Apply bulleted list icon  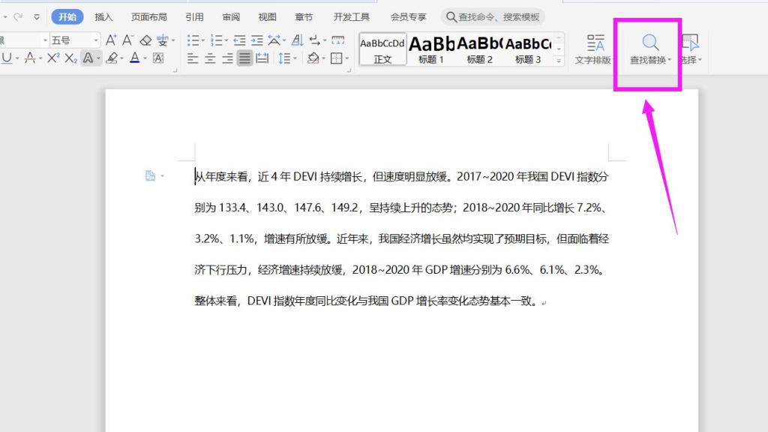[193, 40]
